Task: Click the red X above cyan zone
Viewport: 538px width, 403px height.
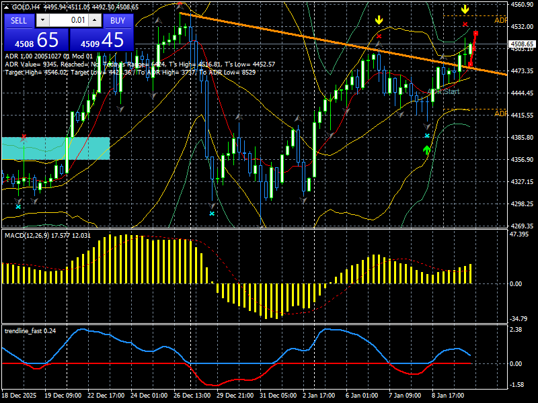Action: click(24, 137)
